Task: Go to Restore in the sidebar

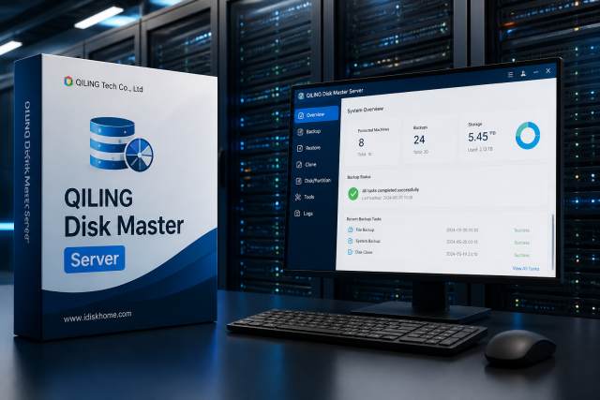Action: tap(308, 148)
